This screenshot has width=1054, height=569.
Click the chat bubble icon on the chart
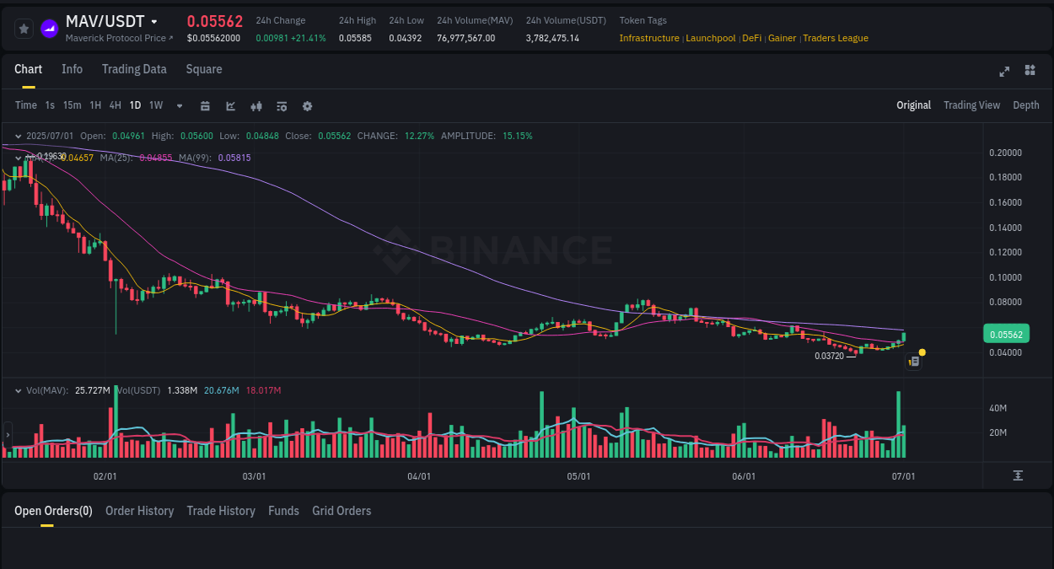coord(913,361)
